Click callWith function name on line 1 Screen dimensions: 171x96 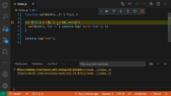(46, 15)
